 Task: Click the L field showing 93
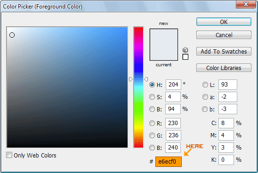point(228,85)
